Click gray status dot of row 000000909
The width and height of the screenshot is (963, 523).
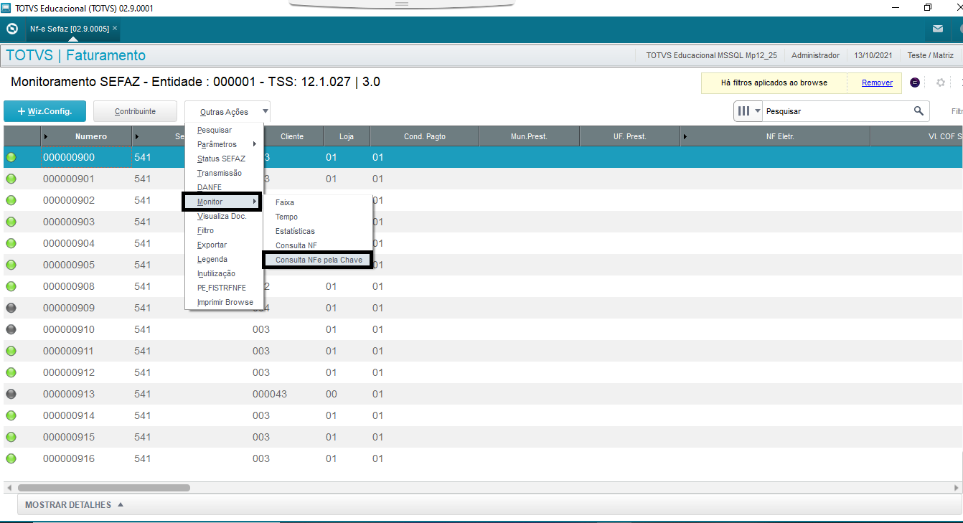pos(11,308)
